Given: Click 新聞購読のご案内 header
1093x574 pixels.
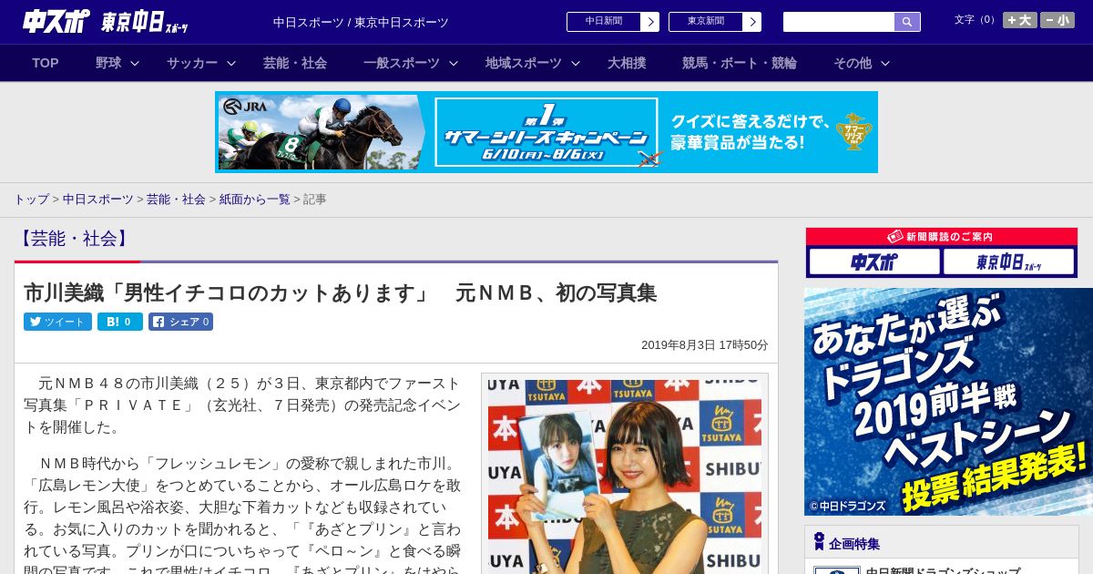Looking at the screenshot, I should click(x=942, y=237).
